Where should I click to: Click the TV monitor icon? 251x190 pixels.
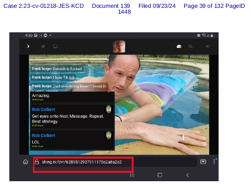(x=55, y=47)
